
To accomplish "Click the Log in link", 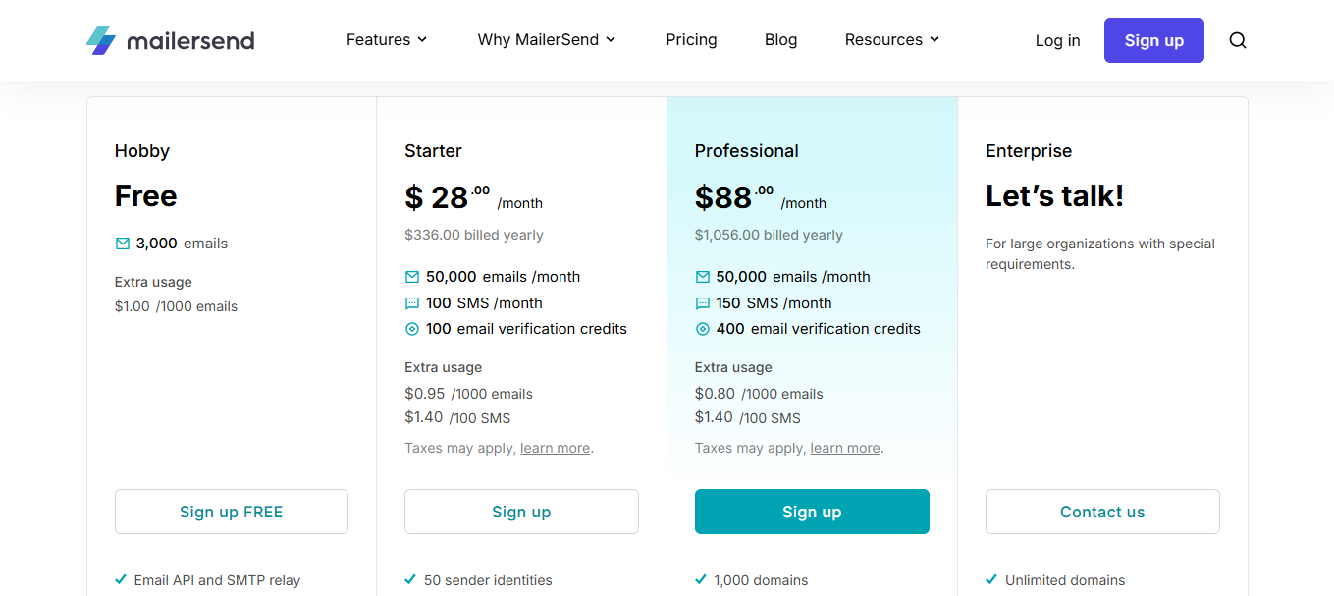I will pos(1057,40).
